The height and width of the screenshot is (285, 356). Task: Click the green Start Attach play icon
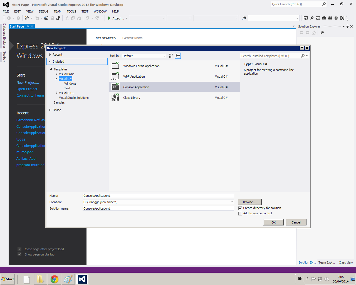tap(109, 18)
